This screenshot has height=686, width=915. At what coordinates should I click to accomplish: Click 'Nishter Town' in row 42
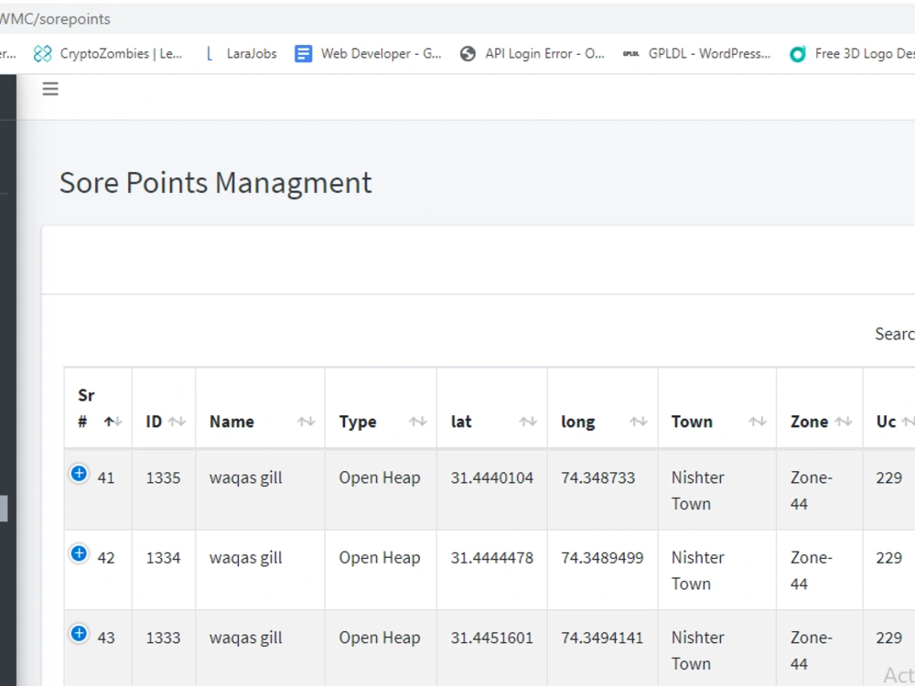click(698, 571)
